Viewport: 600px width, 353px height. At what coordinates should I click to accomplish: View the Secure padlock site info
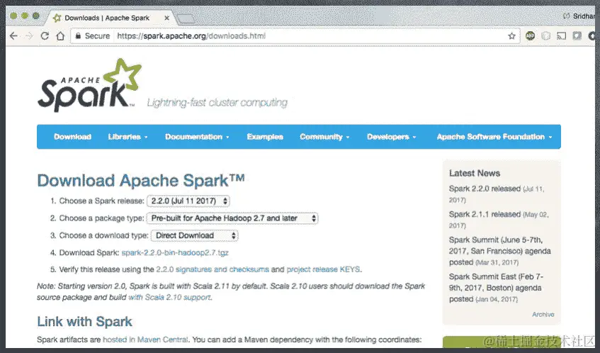click(x=93, y=36)
